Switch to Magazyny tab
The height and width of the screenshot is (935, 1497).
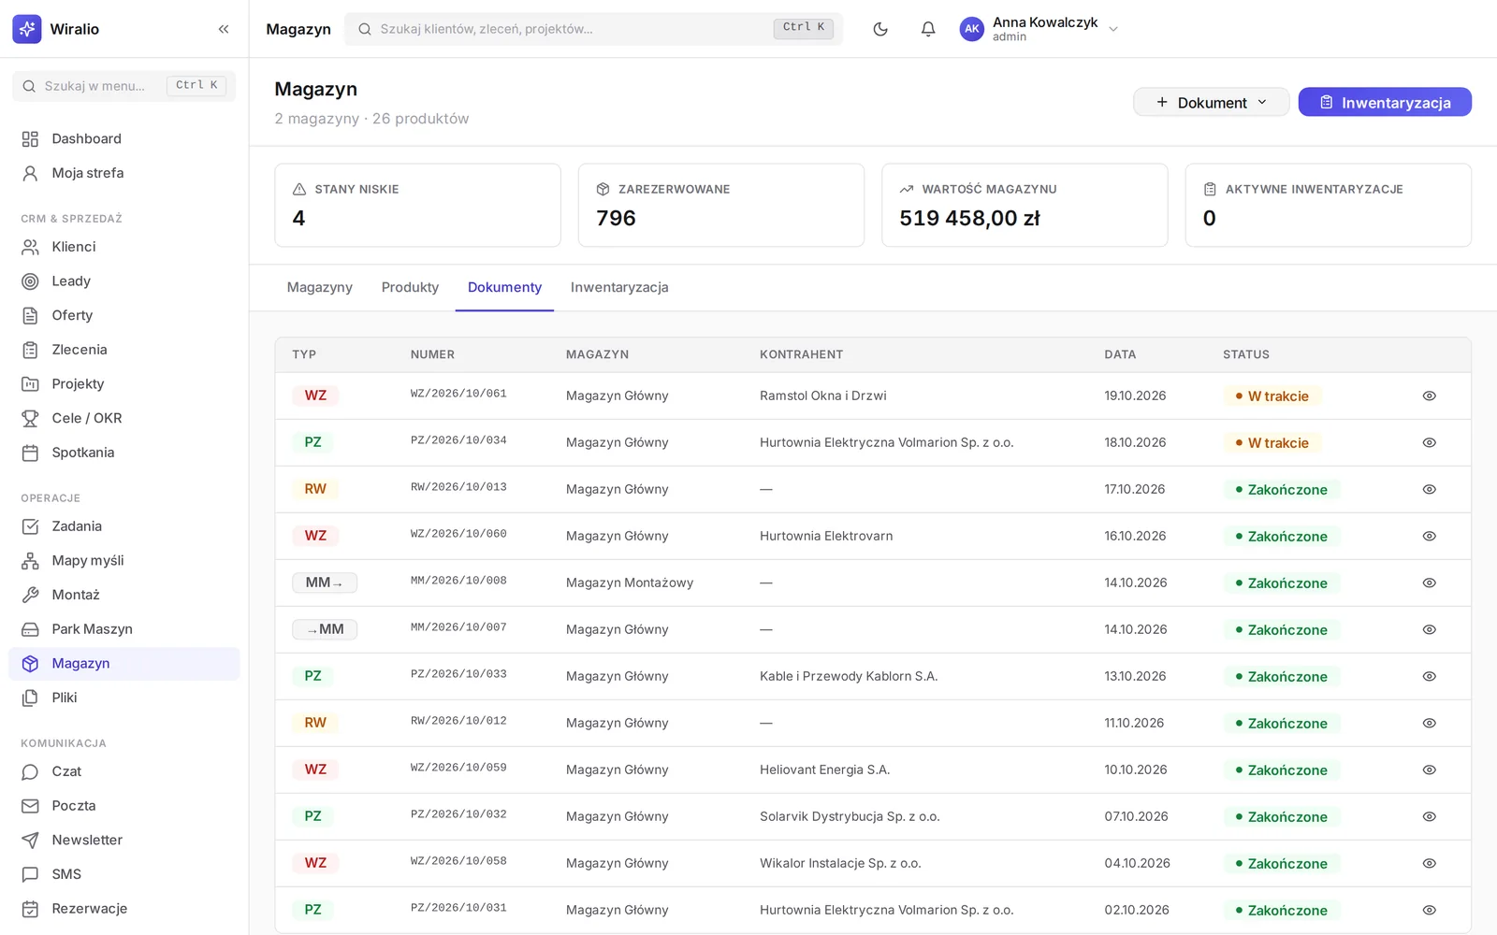(319, 287)
